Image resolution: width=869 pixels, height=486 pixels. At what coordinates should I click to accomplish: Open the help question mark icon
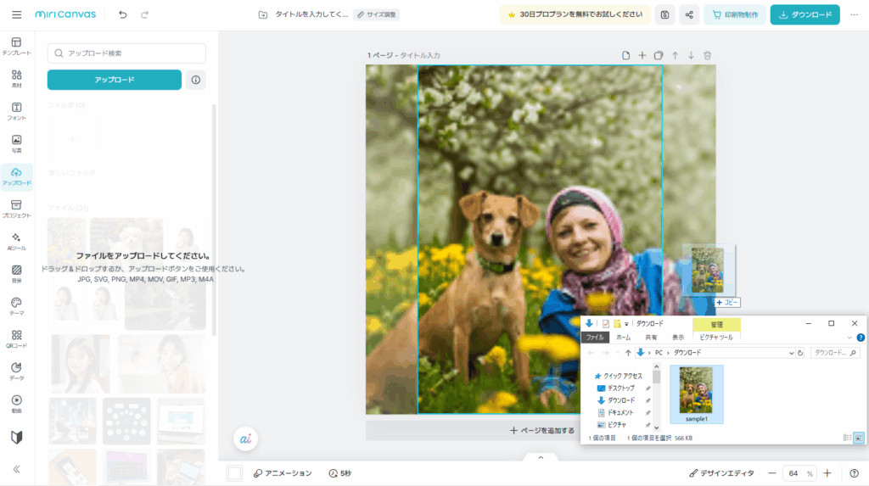click(854, 473)
